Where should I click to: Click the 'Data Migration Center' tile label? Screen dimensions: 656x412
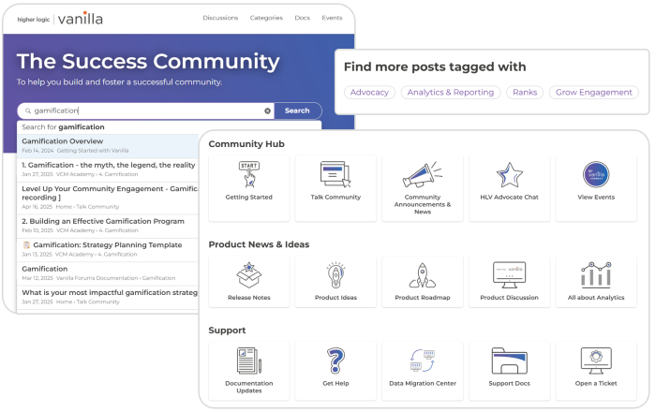[x=423, y=383]
